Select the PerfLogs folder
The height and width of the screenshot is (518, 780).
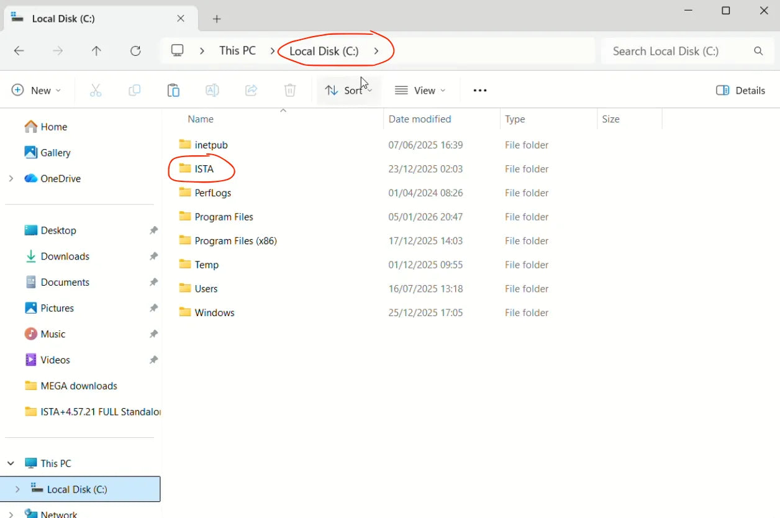click(x=205, y=193)
